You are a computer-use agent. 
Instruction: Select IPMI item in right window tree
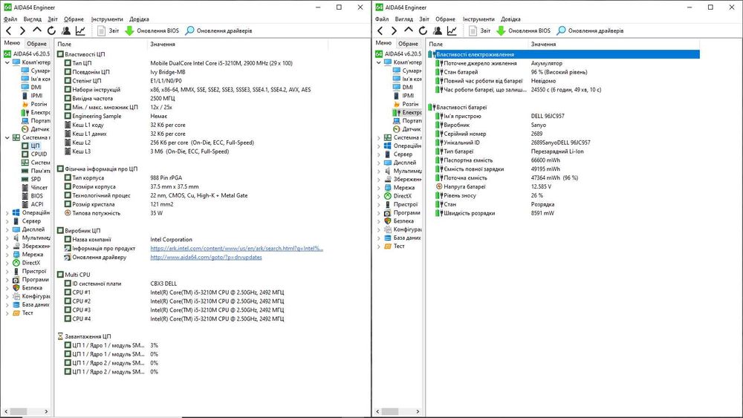coord(408,96)
